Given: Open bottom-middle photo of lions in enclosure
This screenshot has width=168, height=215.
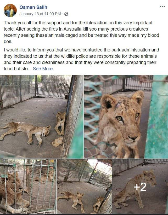Looking at the screenshot, I should click(x=84, y=186).
